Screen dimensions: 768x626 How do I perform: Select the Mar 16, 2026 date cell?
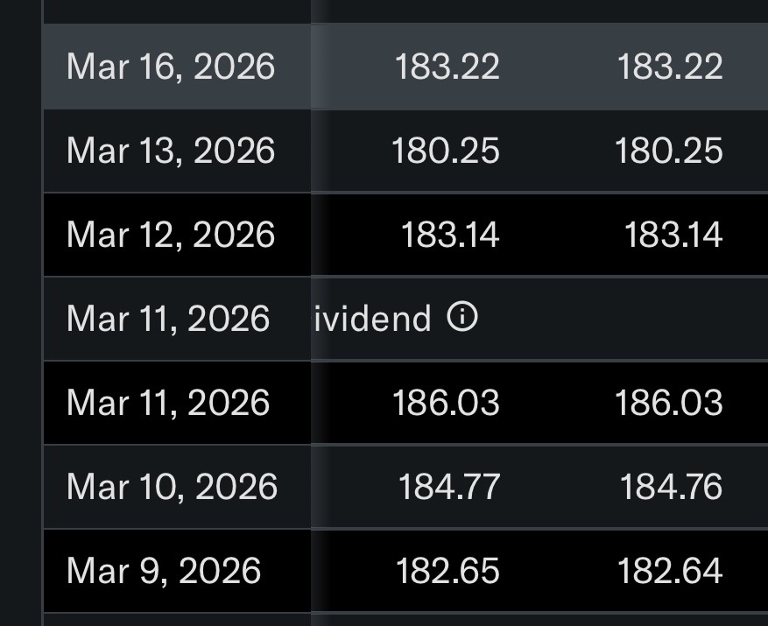point(171,67)
